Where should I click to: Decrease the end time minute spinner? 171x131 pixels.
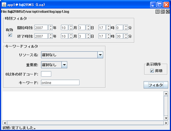point(126,37)
